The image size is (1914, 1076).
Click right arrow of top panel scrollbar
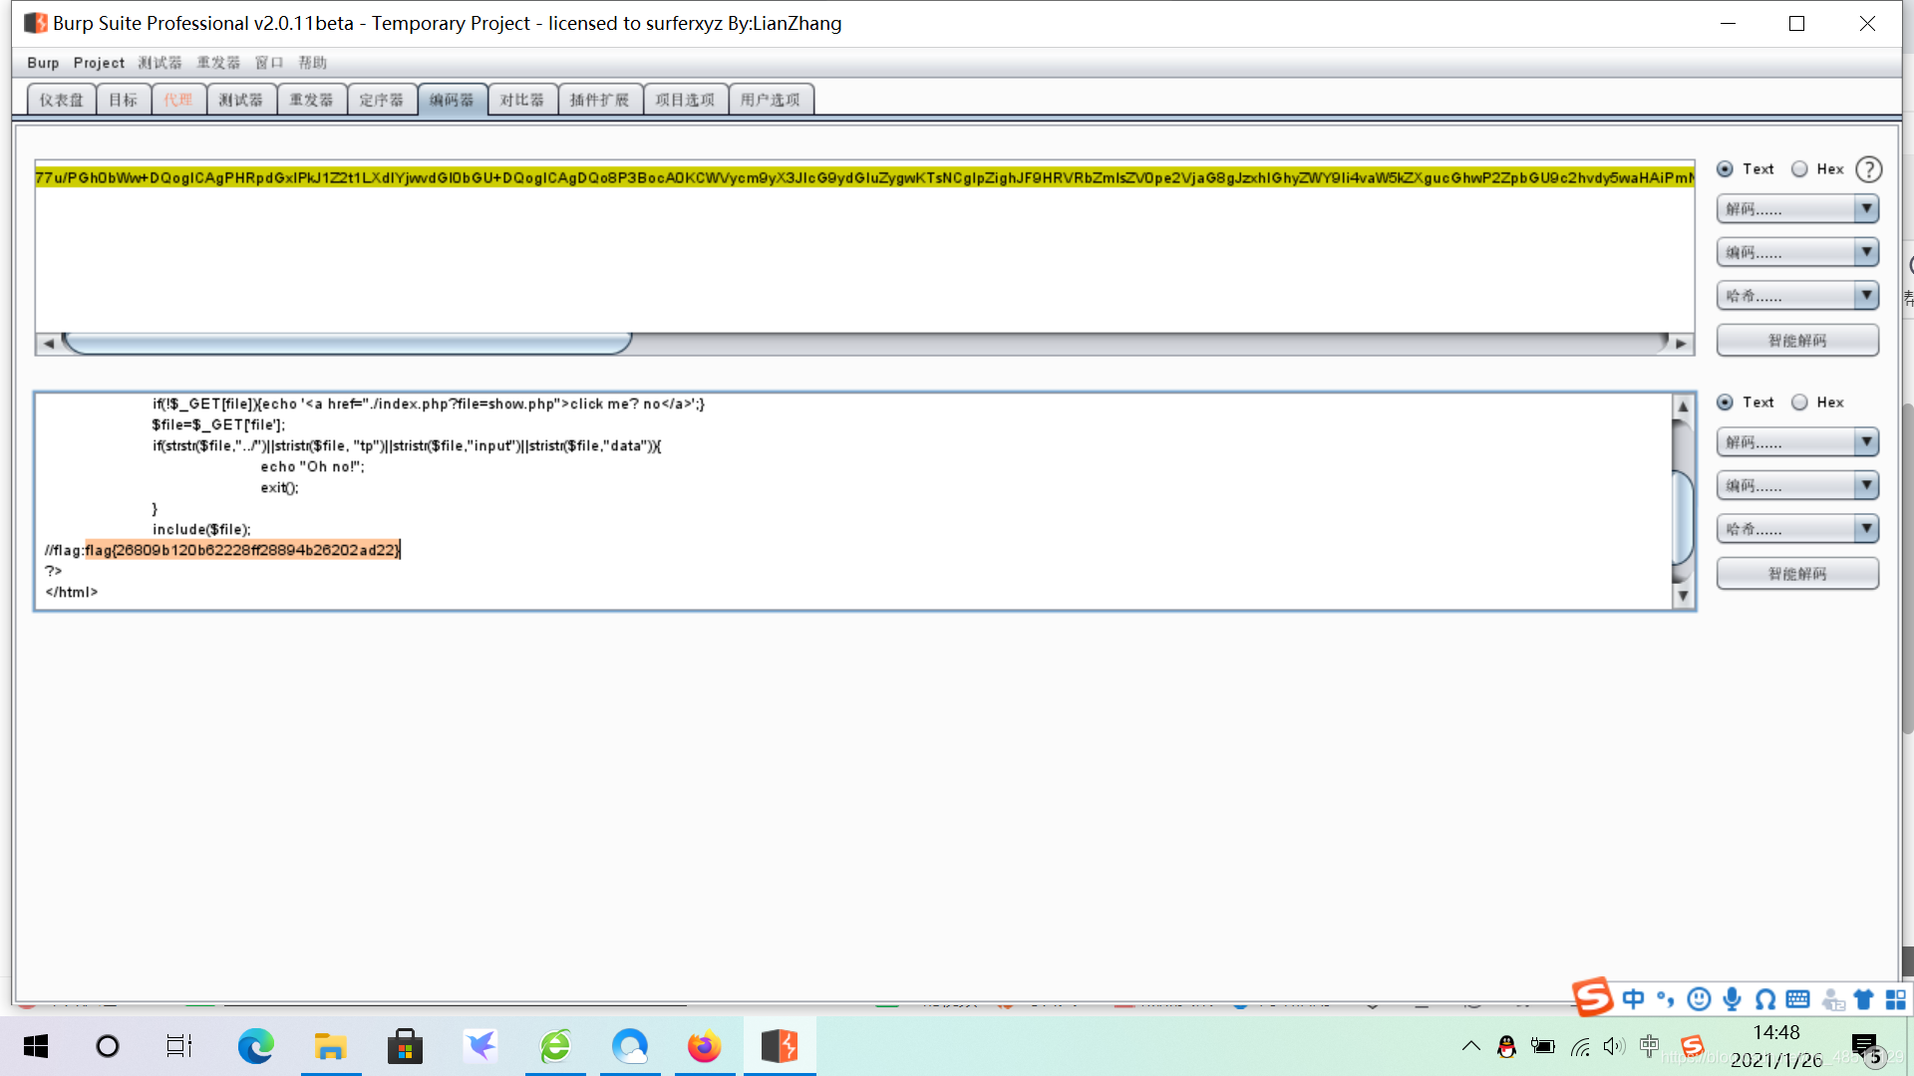click(1681, 344)
